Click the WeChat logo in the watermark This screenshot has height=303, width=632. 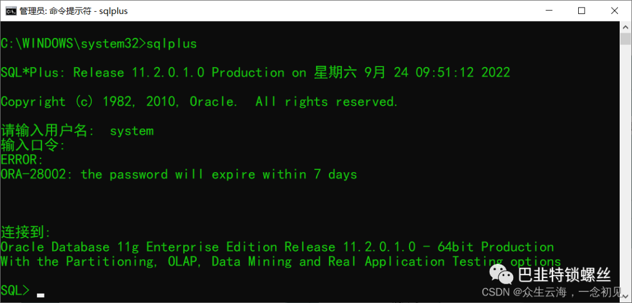click(x=501, y=273)
